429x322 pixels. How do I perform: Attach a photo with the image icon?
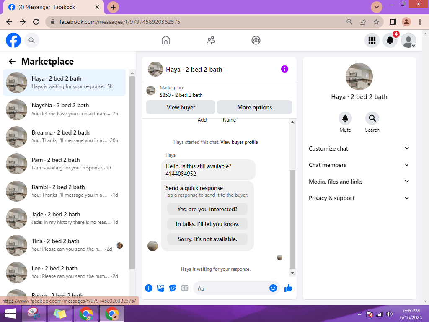[160, 288]
